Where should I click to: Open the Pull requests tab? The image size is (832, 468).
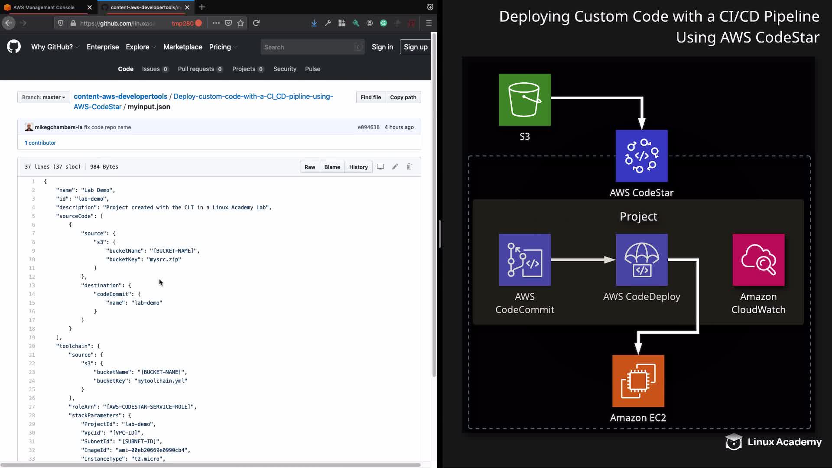coord(200,69)
